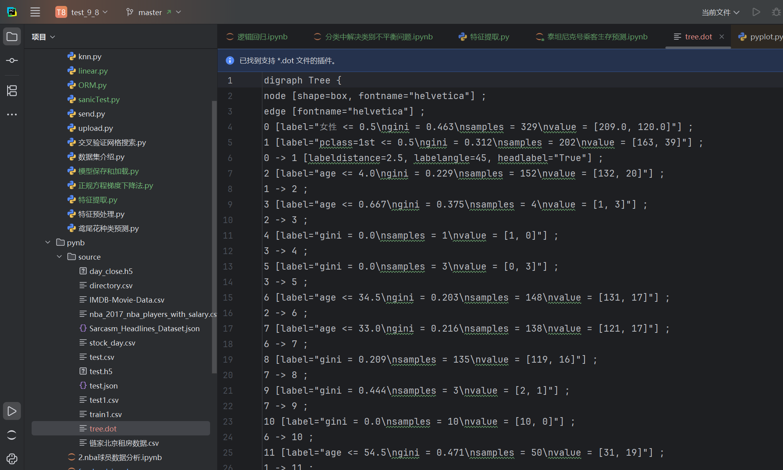Open 特征提取.py in project tree
The image size is (783, 470).
(97, 200)
